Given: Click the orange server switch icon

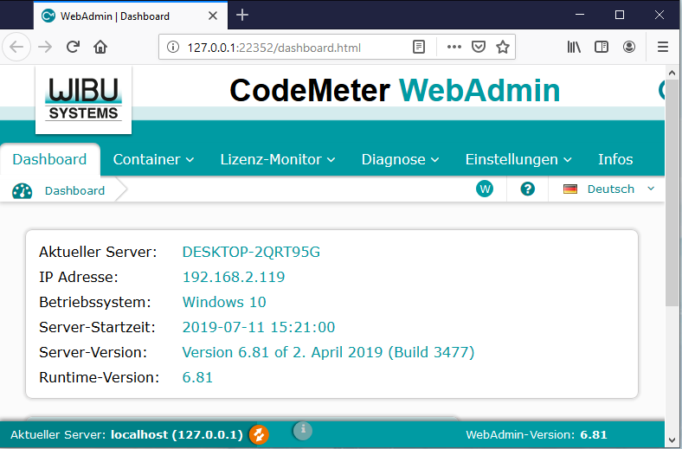Looking at the screenshot, I should coord(259,434).
